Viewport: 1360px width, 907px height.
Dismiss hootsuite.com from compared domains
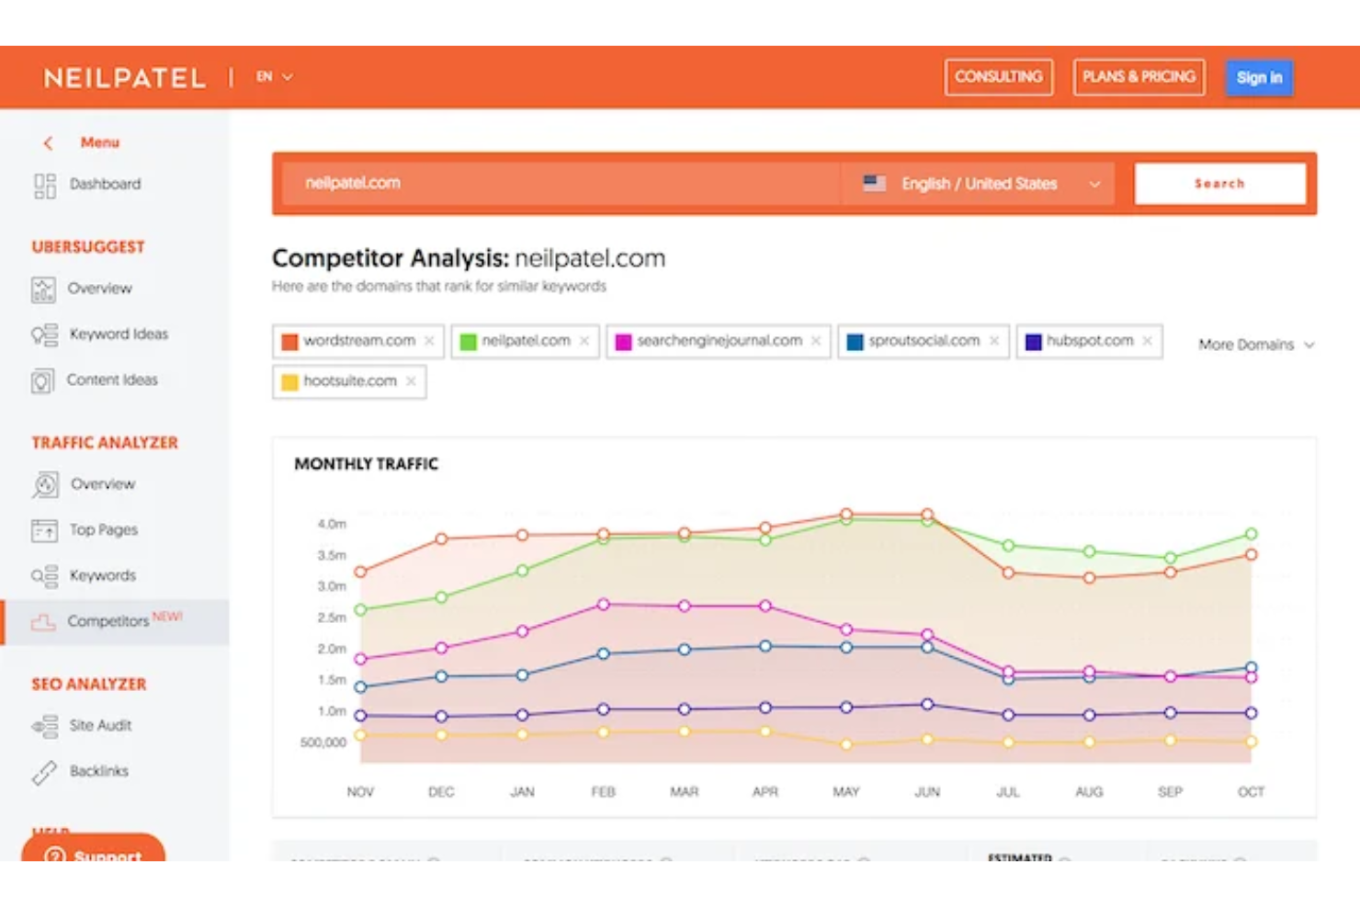pyautogui.click(x=411, y=381)
